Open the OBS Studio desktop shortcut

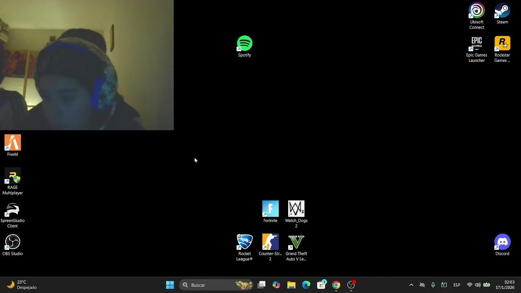tap(13, 245)
